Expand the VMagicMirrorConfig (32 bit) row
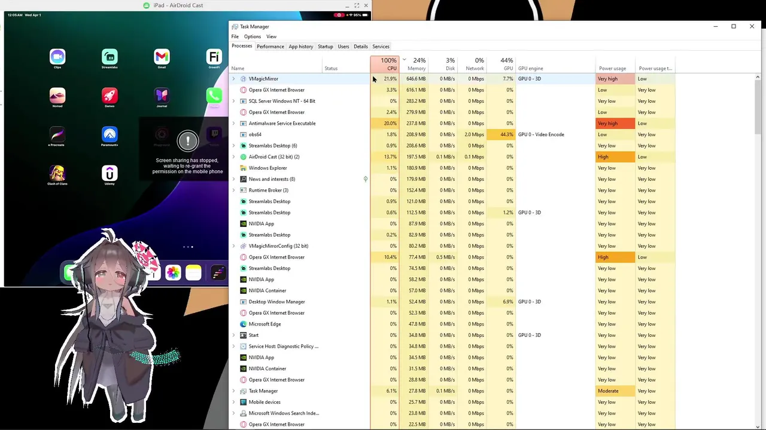 (233, 246)
